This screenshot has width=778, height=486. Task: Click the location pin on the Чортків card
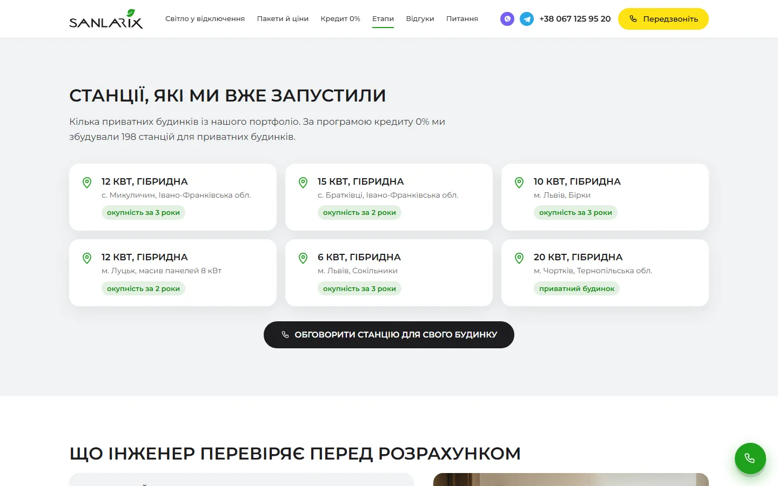tap(519, 258)
